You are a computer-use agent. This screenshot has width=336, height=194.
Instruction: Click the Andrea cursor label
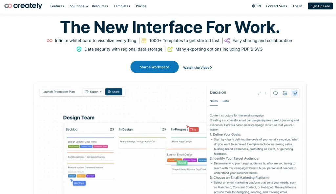point(79,183)
